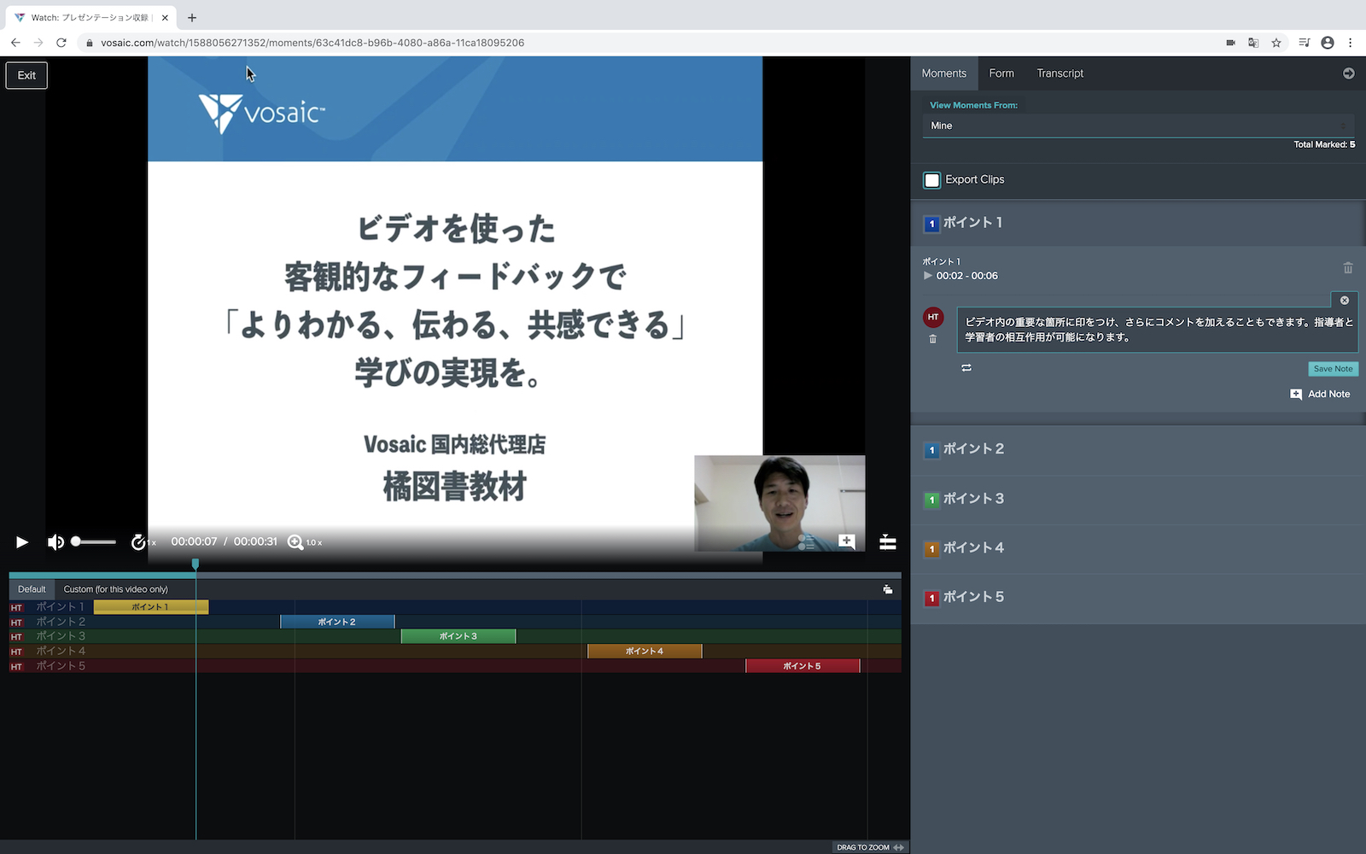Select the green ポイント3 clip on the timeline

[458, 636]
